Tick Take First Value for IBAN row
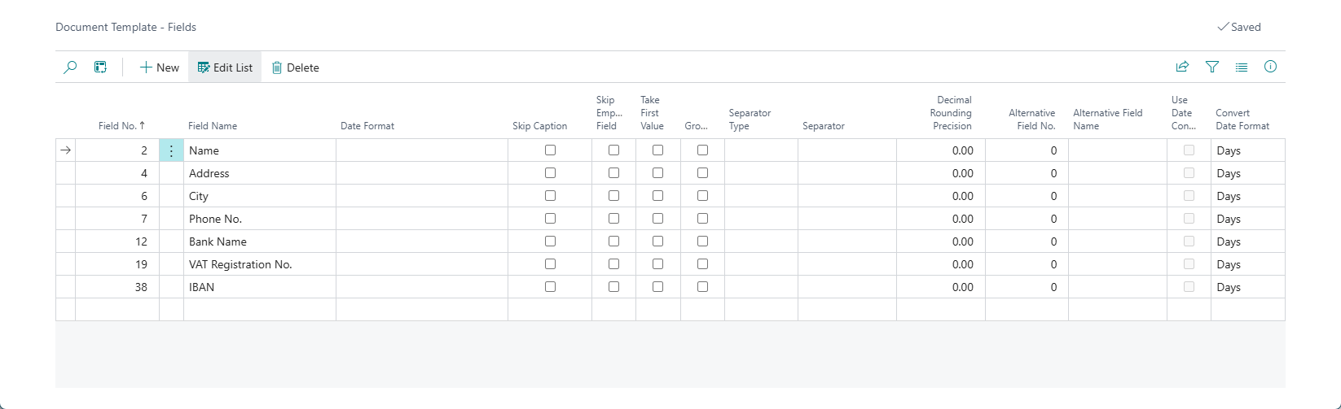The width and height of the screenshot is (1341, 409). click(657, 287)
